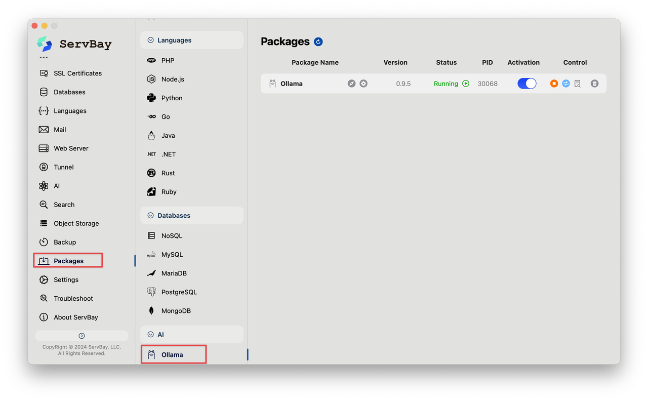The width and height of the screenshot is (648, 401).
Task: Click the green Running status play icon
Action: (466, 84)
